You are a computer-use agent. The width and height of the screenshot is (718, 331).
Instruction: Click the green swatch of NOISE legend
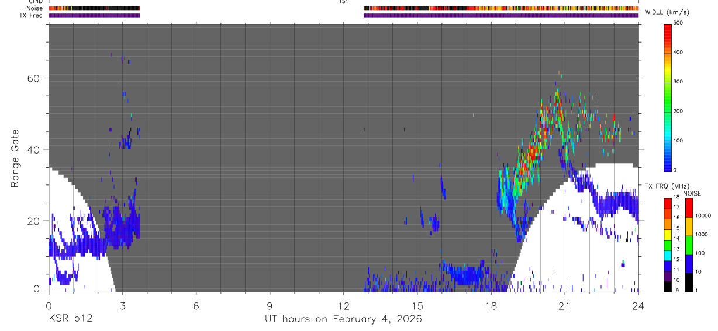pos(689,245)
